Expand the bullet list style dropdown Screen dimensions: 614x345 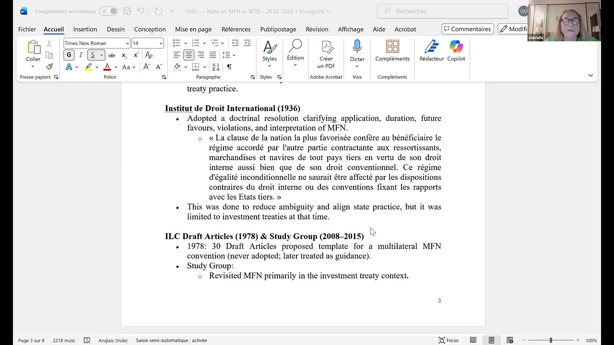[186, 43]
